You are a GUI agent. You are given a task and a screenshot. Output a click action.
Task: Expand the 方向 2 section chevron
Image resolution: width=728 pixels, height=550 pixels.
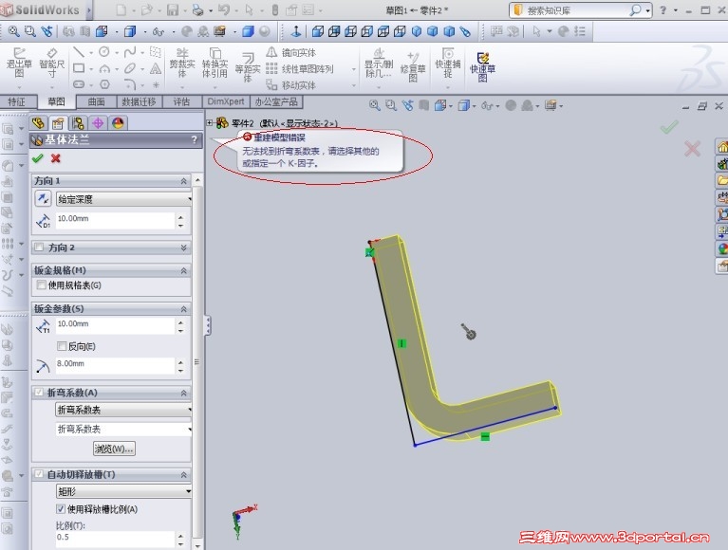click(184, 247)
